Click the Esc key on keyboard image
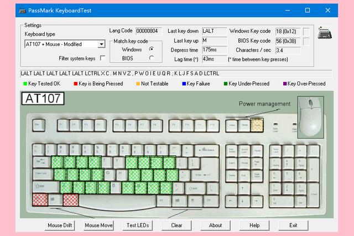This screenshot has height=236, width=354. tap(39, 125)
